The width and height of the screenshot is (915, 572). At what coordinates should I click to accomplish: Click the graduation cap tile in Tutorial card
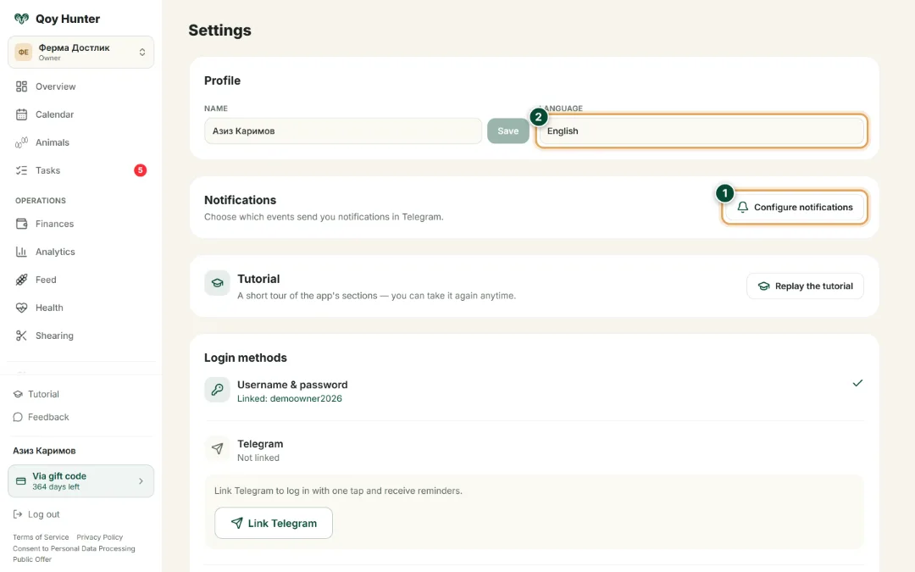click(x=217, y=282)
